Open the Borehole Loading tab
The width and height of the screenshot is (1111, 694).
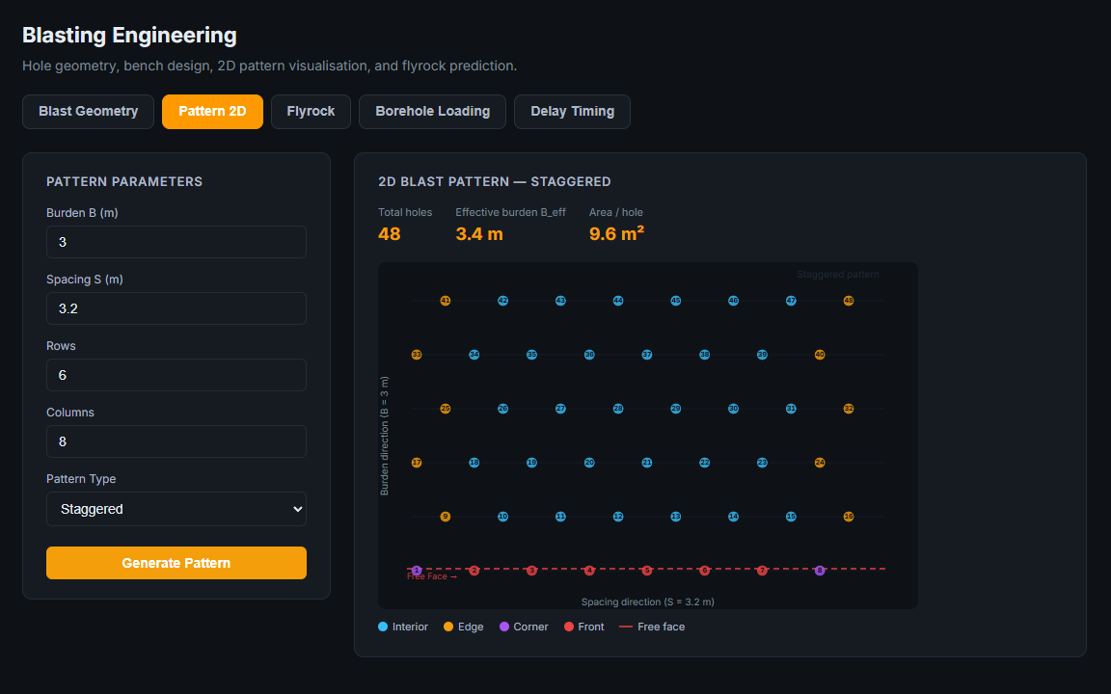[432, 112]
